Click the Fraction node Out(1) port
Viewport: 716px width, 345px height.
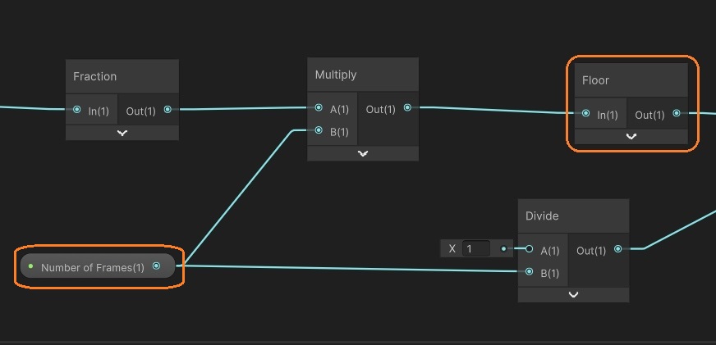[168, 110]
